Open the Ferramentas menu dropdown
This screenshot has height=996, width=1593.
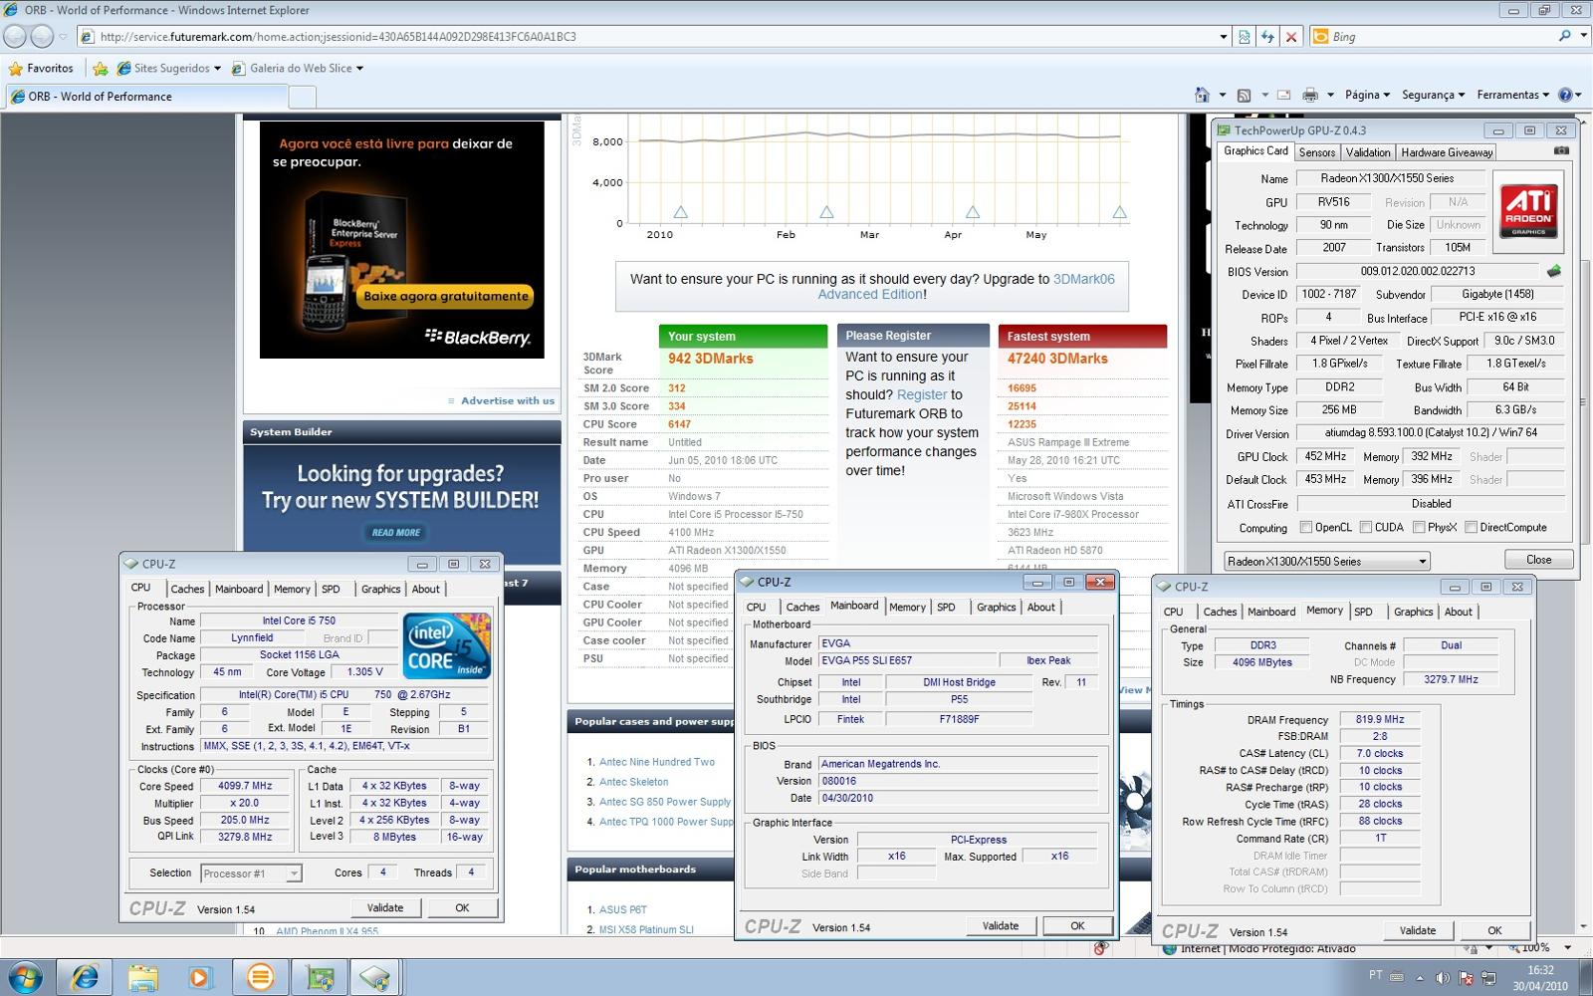1512,95
